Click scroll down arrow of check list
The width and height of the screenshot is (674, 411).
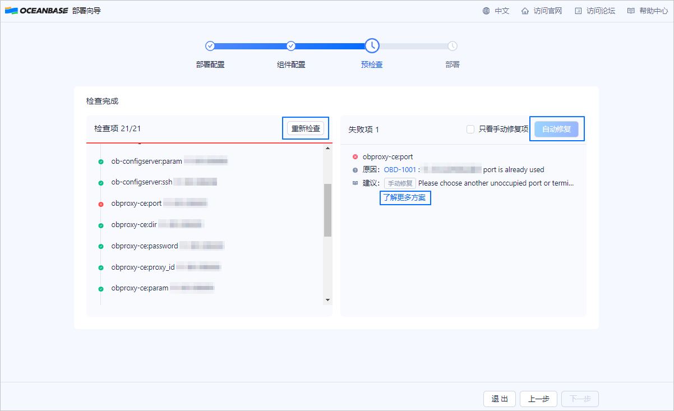[328, 301]
